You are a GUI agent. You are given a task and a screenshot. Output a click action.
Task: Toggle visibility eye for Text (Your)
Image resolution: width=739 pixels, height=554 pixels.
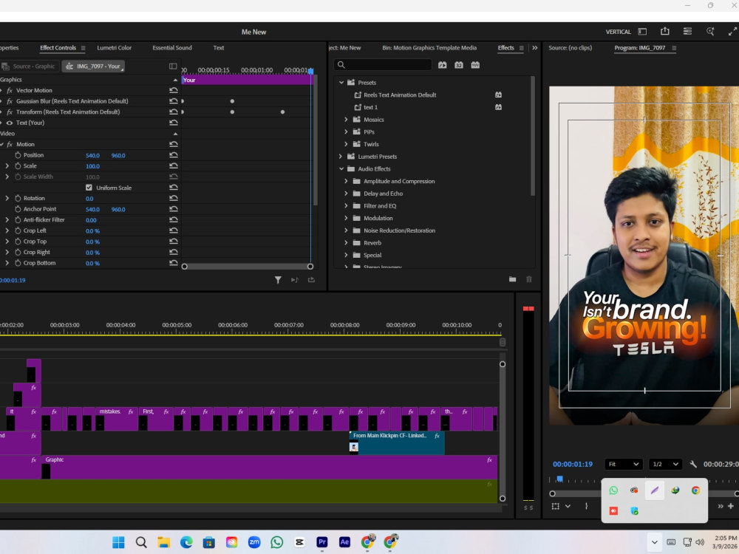click(x=10, y=123)
